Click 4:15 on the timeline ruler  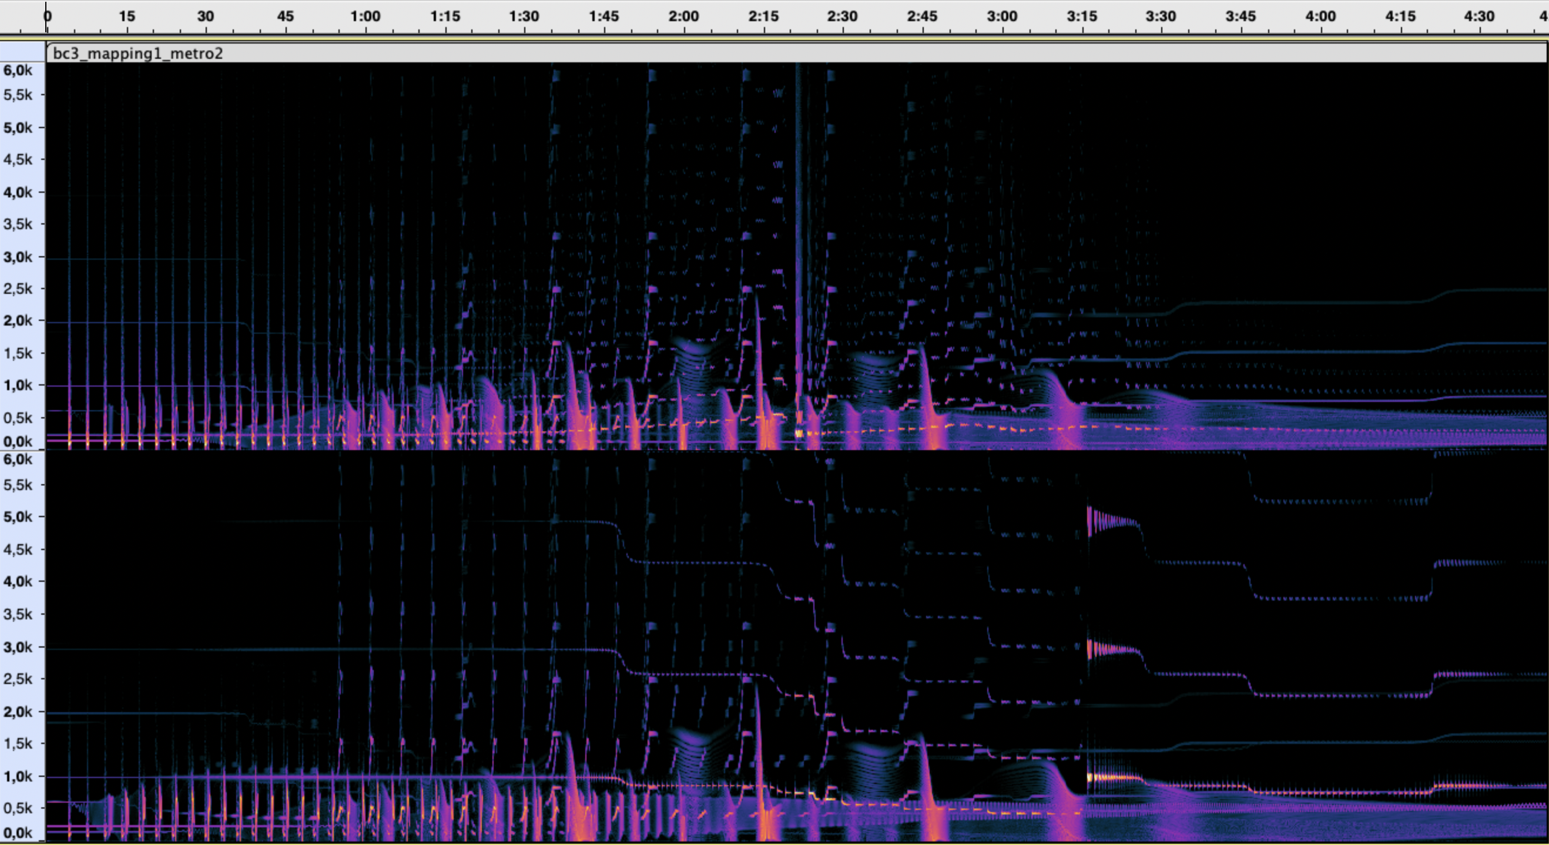click(1400, 16)
